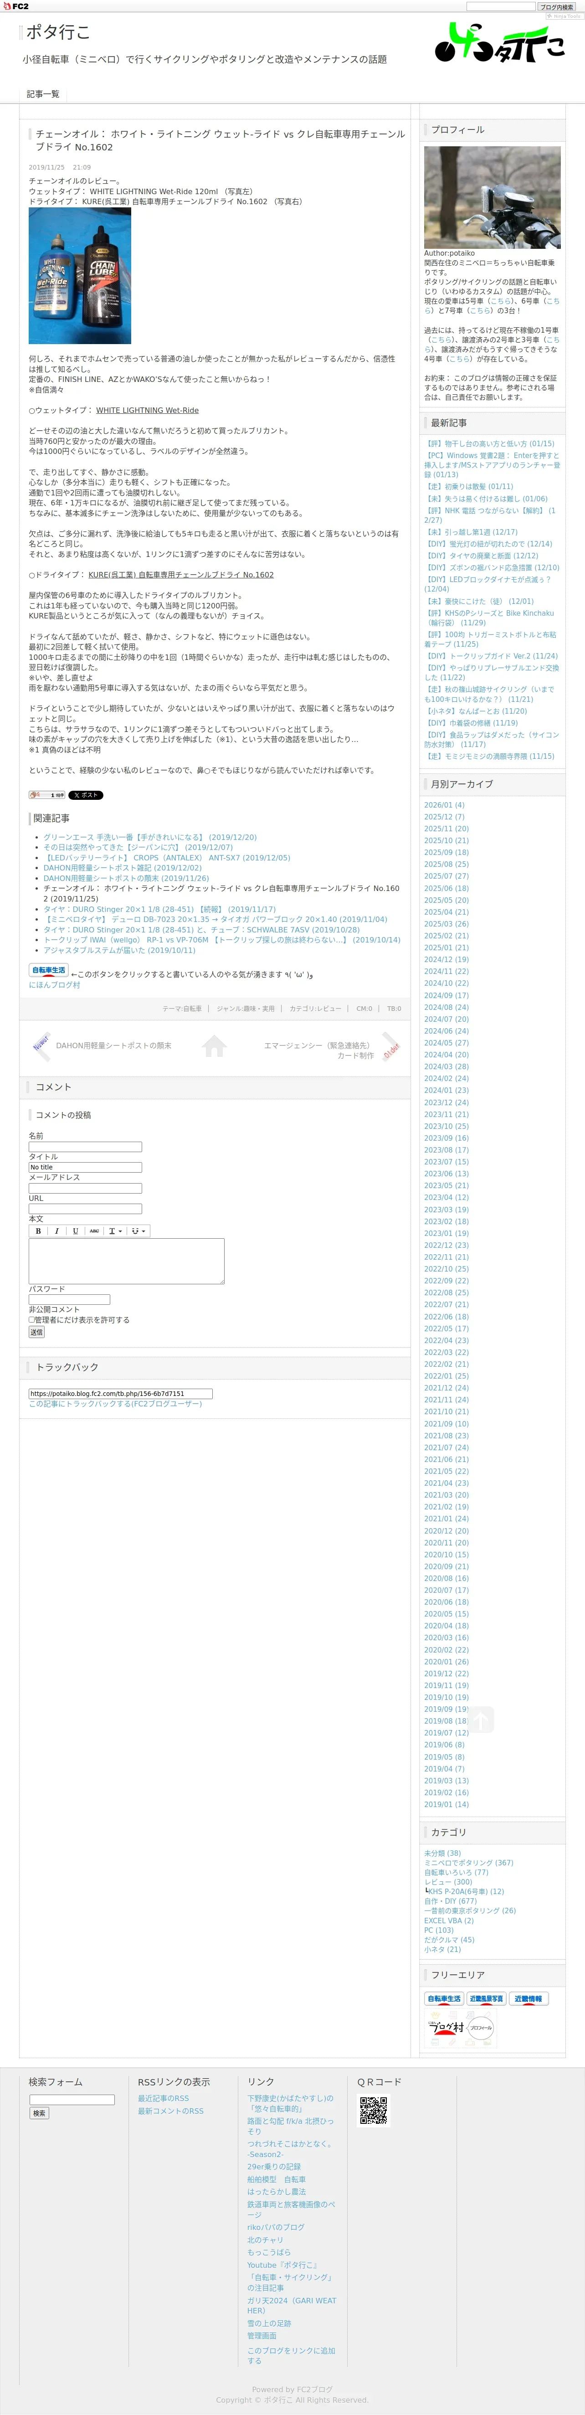Open ミニベロでポタリング (367) category
The height and width of the screenshot is (2415, 585).
pos(469,1862)
